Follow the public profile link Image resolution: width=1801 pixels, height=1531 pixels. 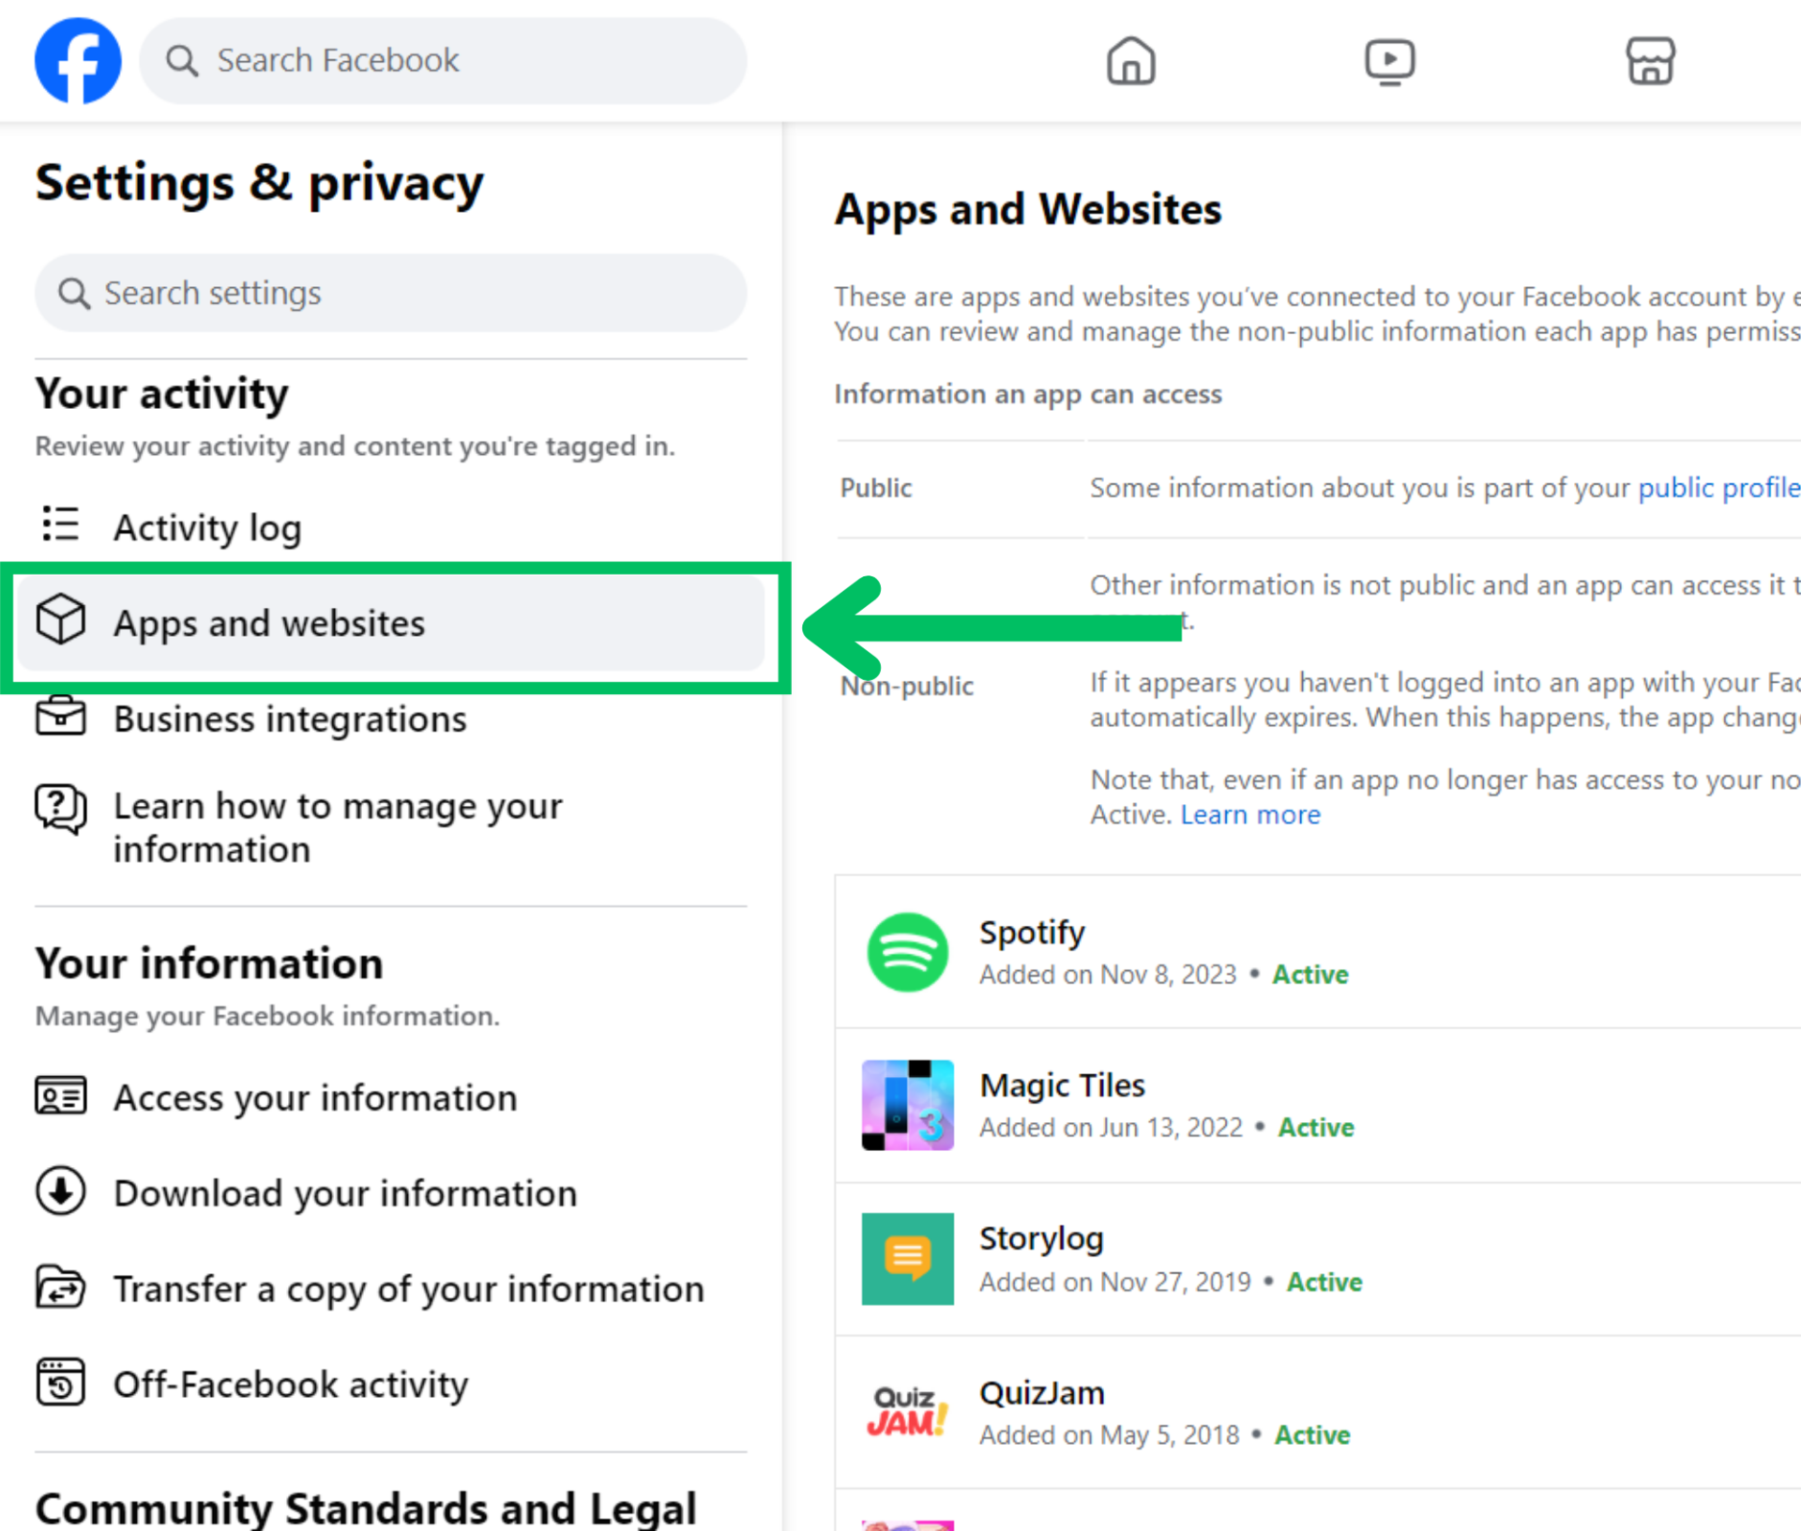click(1718, 488)
